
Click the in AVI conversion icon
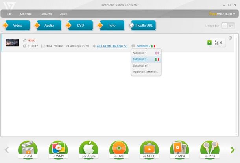[28, 149]
